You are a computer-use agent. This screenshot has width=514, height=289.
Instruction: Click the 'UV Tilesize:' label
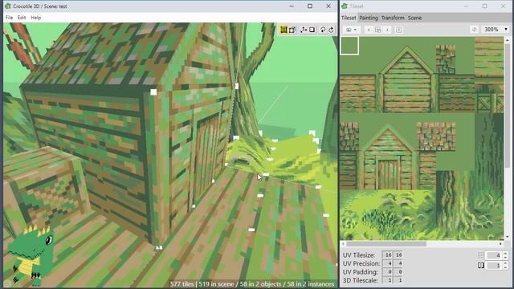[x=359, y=255]
